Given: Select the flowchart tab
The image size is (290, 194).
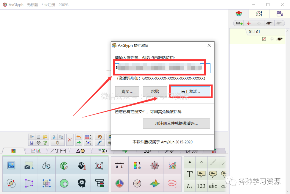Looking at the screenshot, I should [103, 151].
